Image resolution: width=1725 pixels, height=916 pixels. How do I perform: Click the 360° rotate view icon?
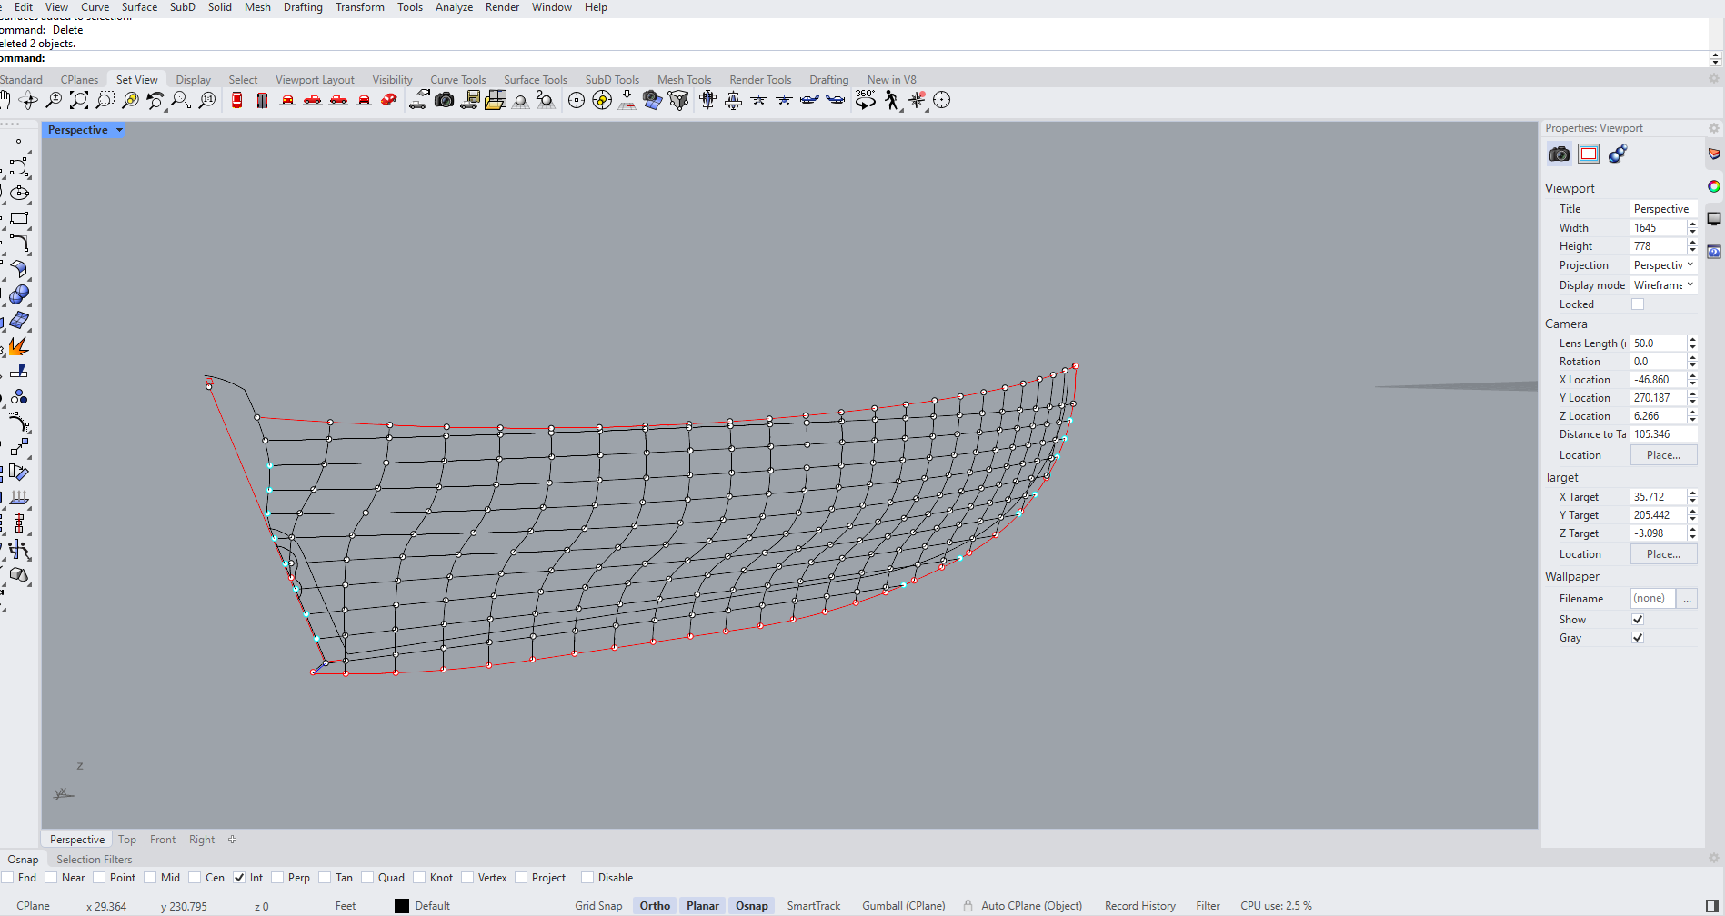(x=865, y=100)
